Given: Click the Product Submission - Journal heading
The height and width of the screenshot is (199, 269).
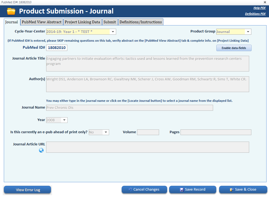Looking at the screenshot, I should tap(66, 11).
